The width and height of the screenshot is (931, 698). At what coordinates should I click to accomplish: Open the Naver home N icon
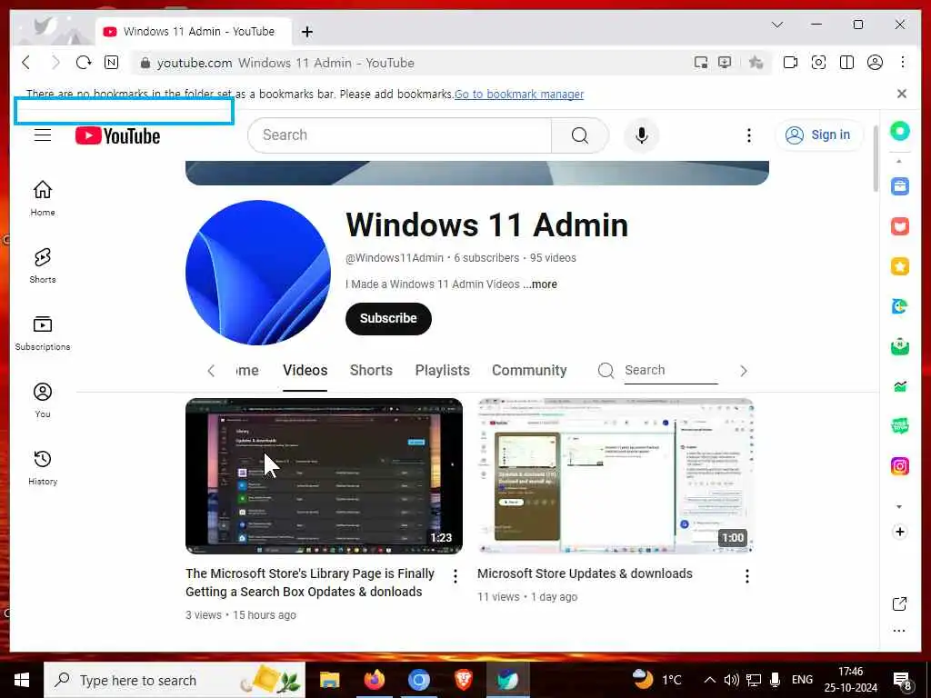click(x=111, y=63)
